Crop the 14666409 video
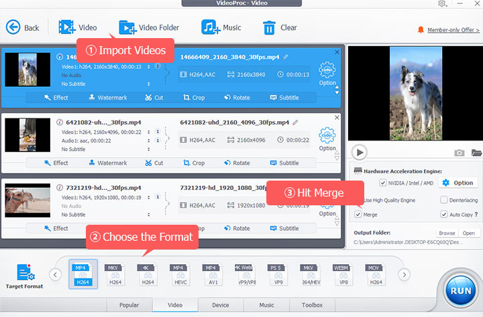483x317 pixels. click(x=194, y=98)
